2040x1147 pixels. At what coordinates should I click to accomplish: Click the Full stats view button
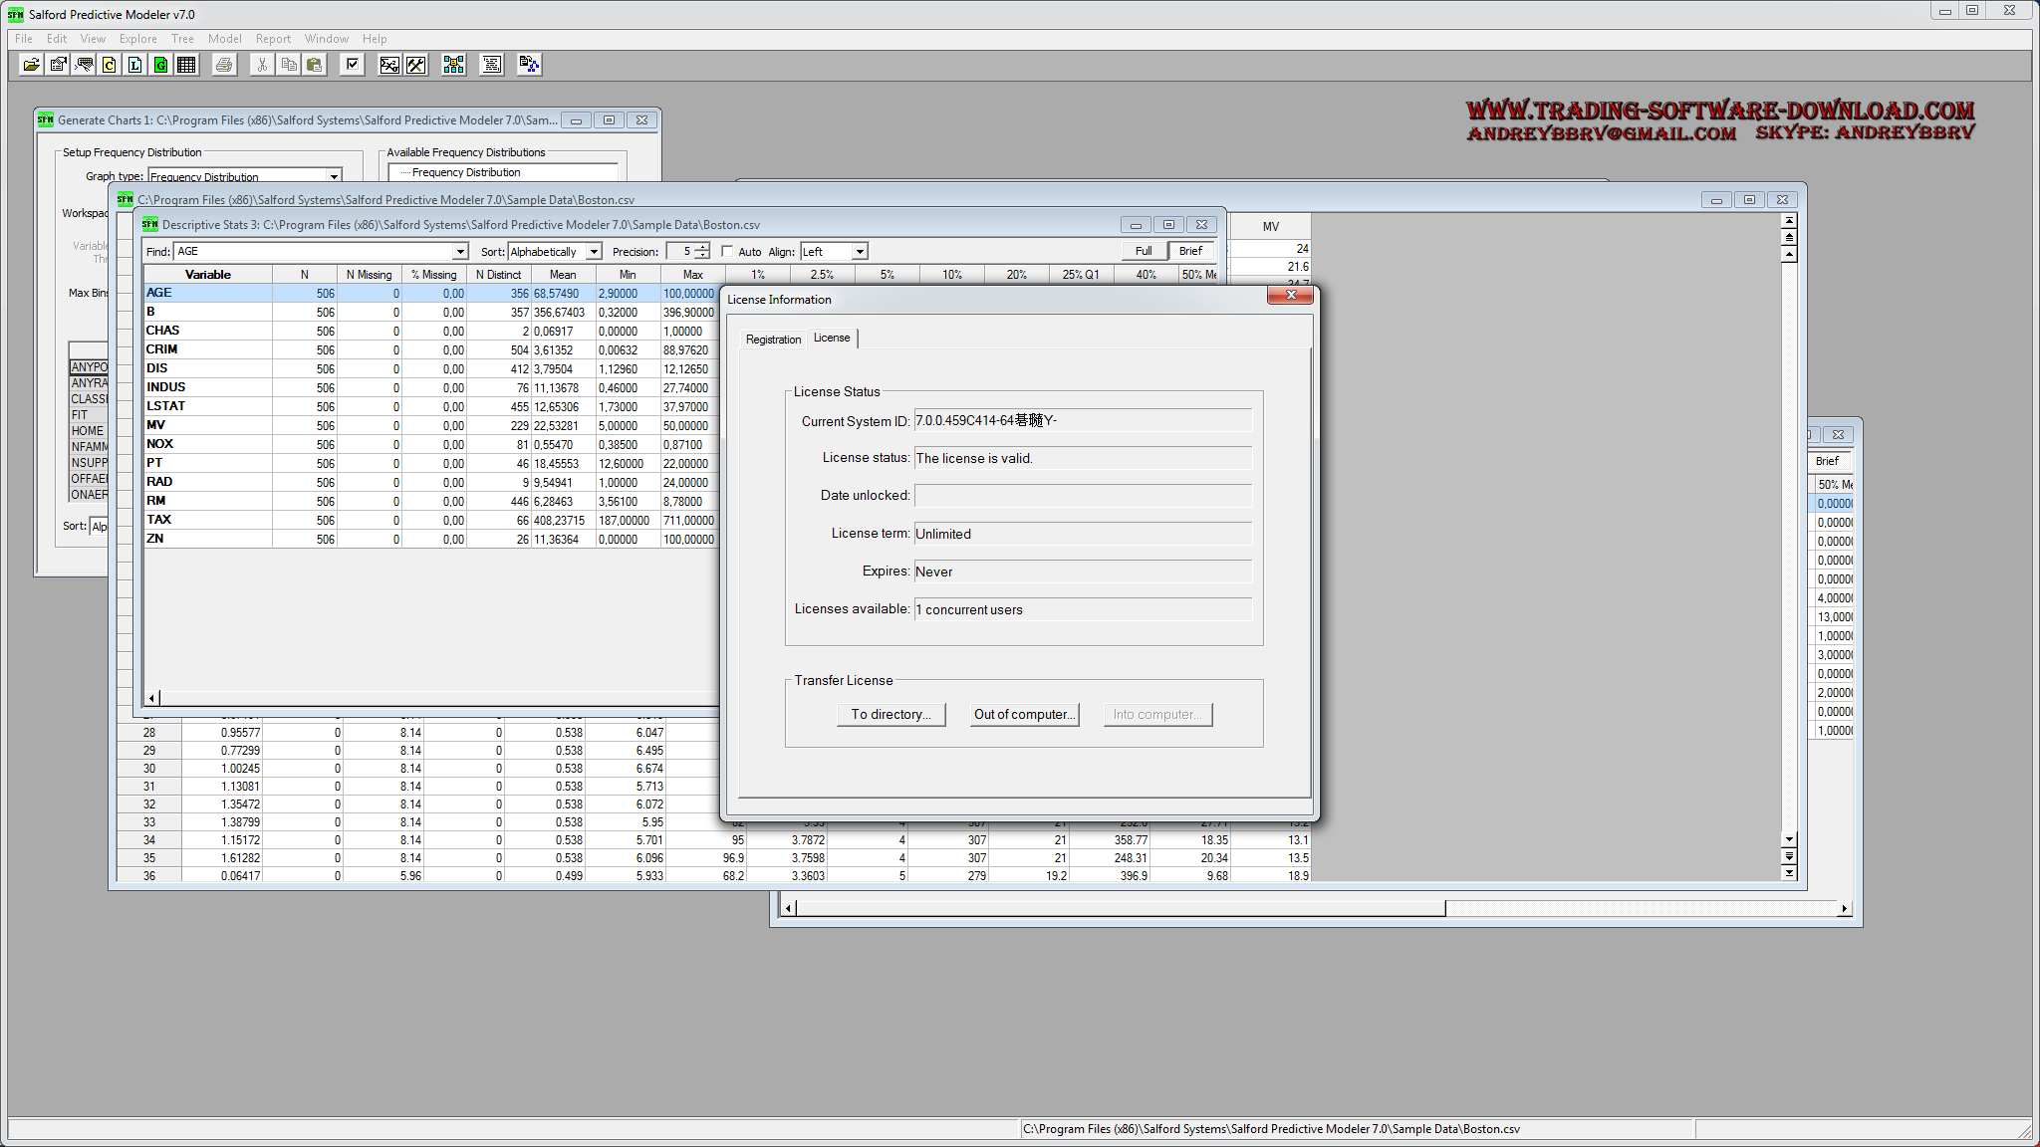[1143, 251]
